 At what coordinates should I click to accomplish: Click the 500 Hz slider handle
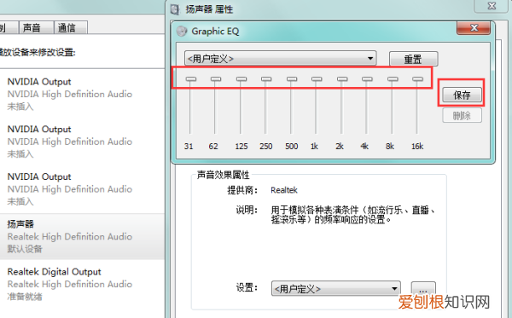pos(292,79)
